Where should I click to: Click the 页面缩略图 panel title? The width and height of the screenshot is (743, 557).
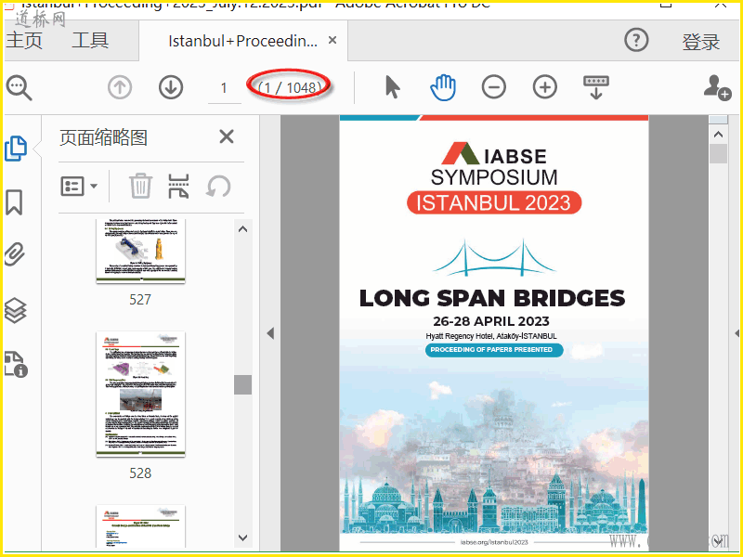click(x=103, y=137)
